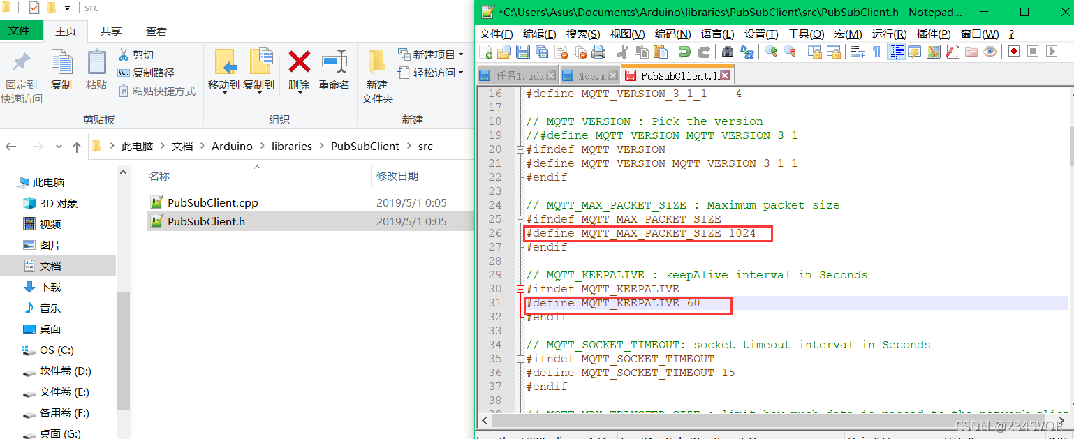The image size is (1074, 439).
Task: Click the Cut scissors icon in Notepad++ toolbar
Action: coord(622,52)
